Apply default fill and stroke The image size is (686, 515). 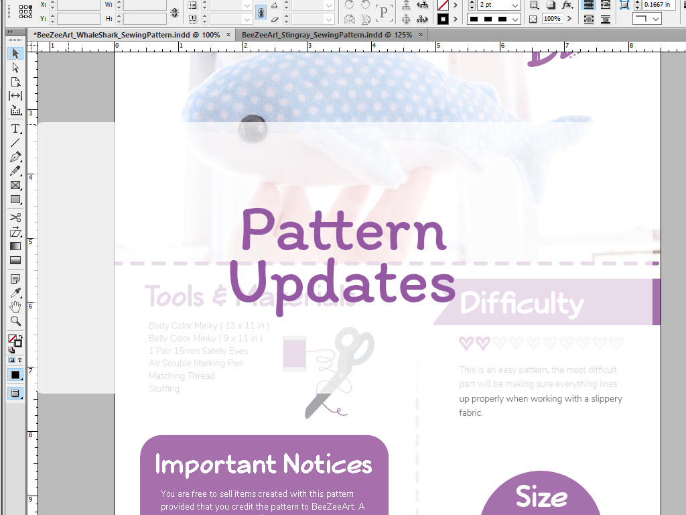click(11, 350)
